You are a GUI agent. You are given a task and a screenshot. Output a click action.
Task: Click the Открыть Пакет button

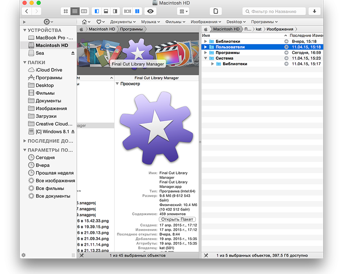177,219
